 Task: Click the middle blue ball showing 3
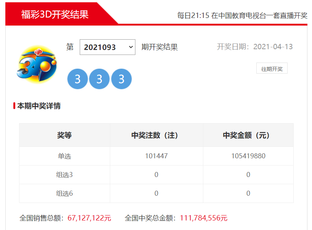coord(99,79)
